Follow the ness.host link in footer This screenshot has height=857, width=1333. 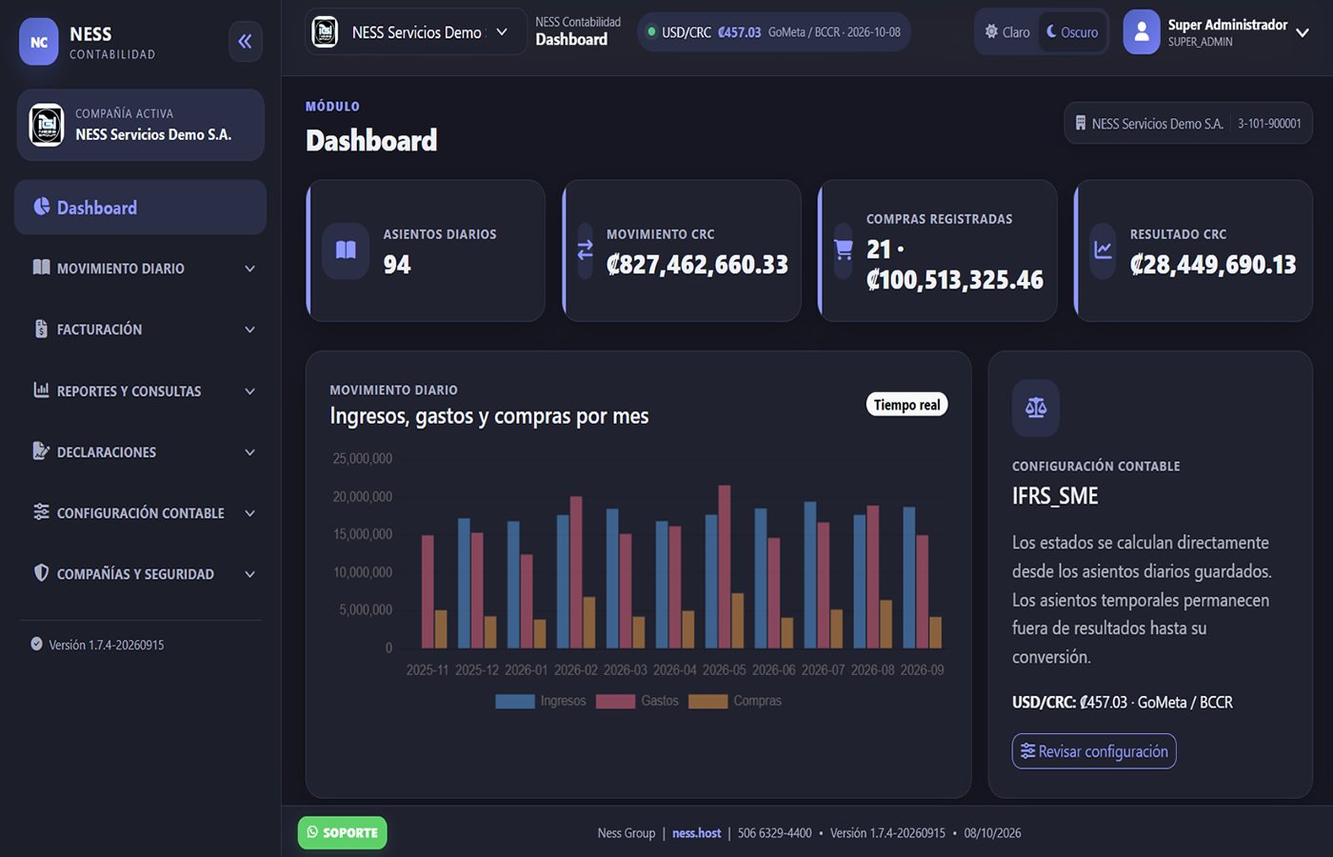(x=697, y=833)
